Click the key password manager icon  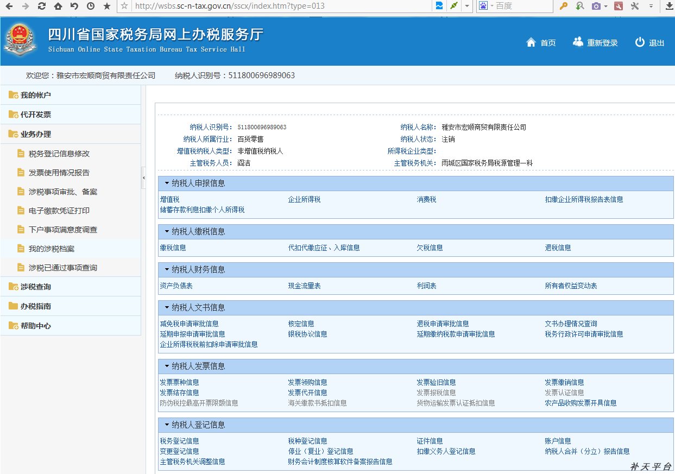(564, 6)
